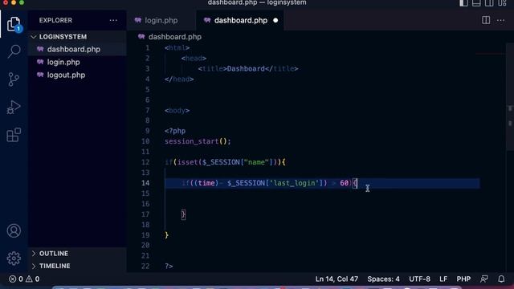Select the dashboard.php editor tab
The height and width of the screenshot is (289, 514).
[241, 20]
